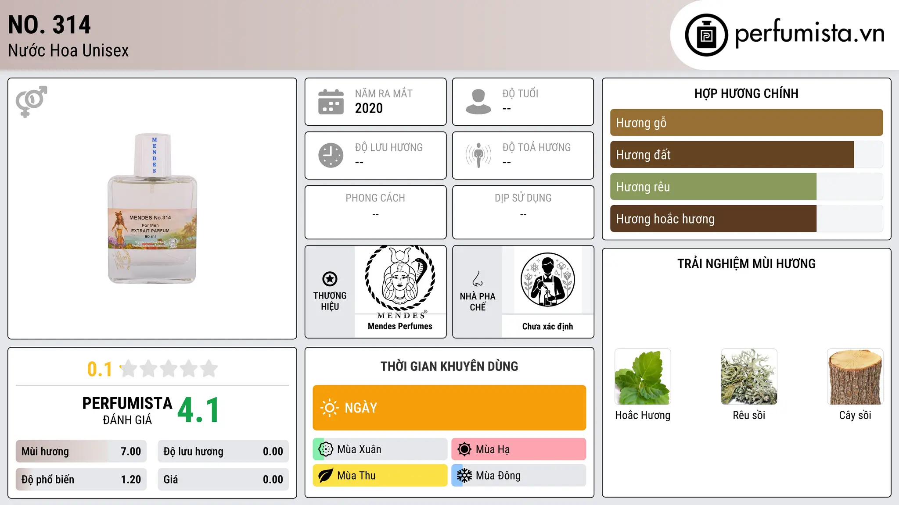Click the Perfumista rating 4.1 value
The image size is (899, 505).
click(x=199, y=410)
